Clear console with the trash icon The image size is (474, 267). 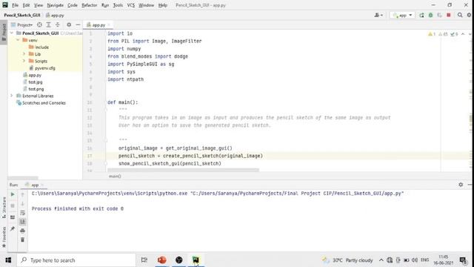pyautogui.click(x=22, y=240)
